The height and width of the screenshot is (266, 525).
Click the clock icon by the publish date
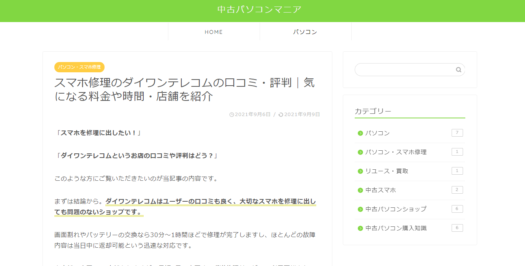pyautogui.click(x=232, y=115)
